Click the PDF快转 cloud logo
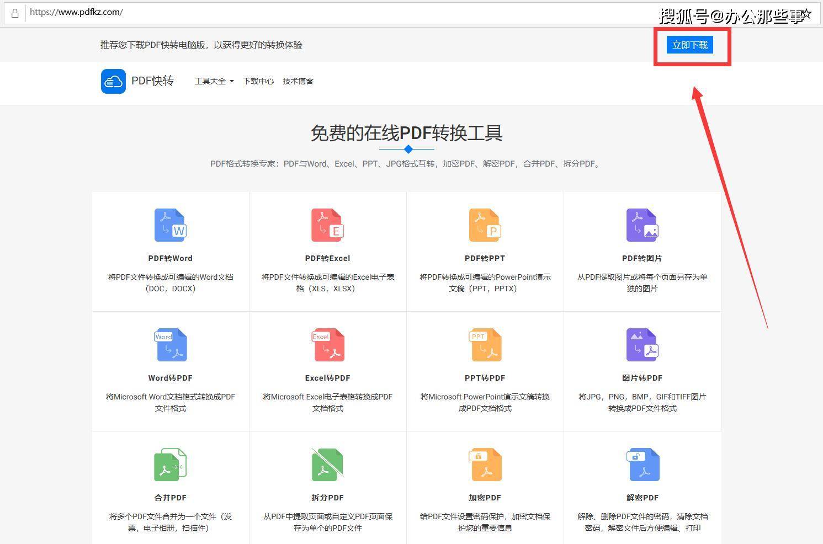The height and width of the screenshot is (544, 823). click(113, 81)
